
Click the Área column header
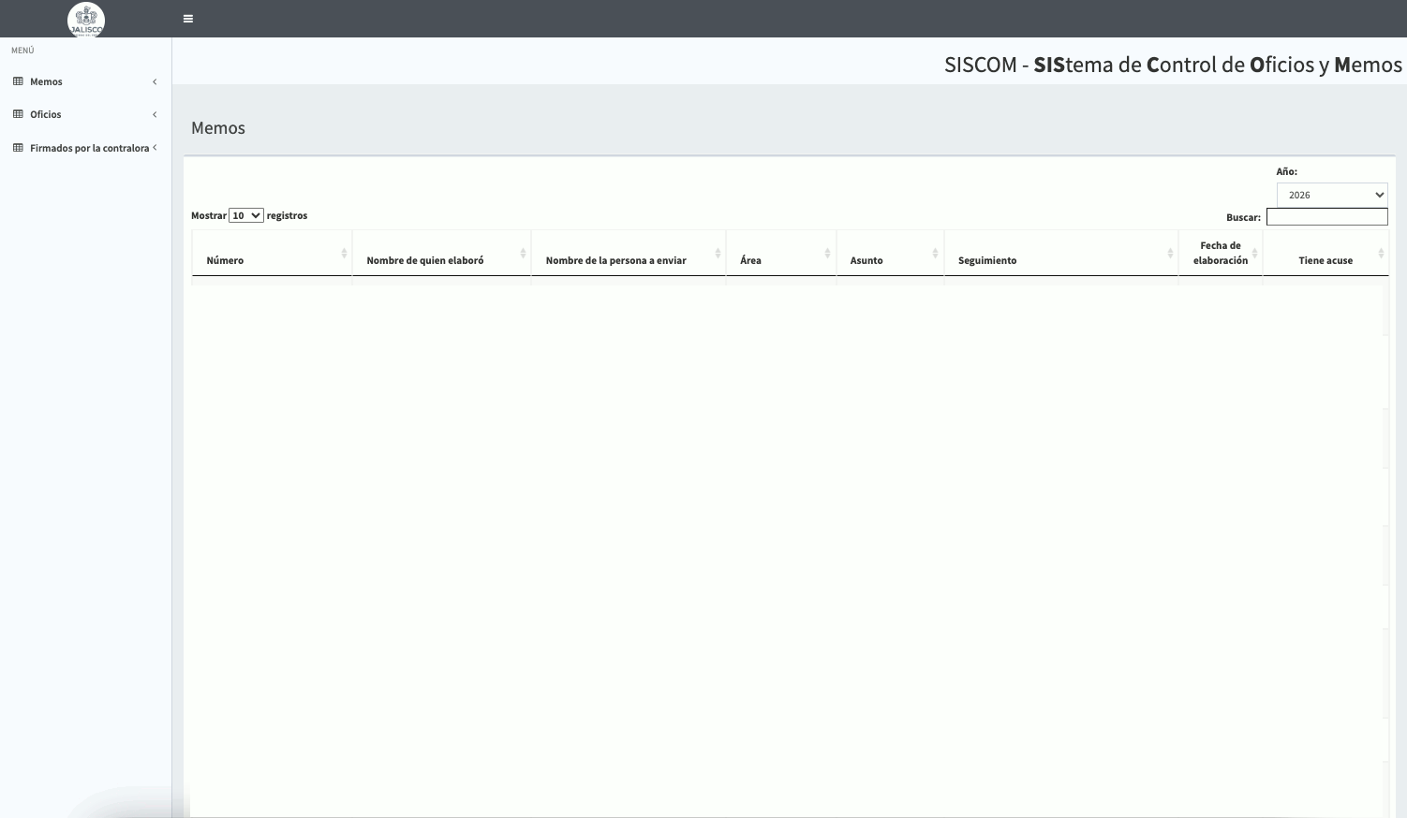pyautogui.click(x=781, y=254)
